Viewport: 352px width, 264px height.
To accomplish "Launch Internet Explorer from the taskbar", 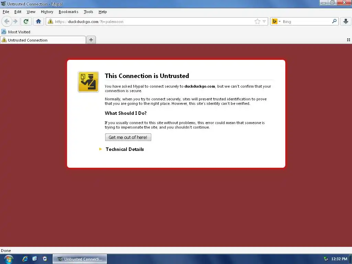I will tap(25, 259).
